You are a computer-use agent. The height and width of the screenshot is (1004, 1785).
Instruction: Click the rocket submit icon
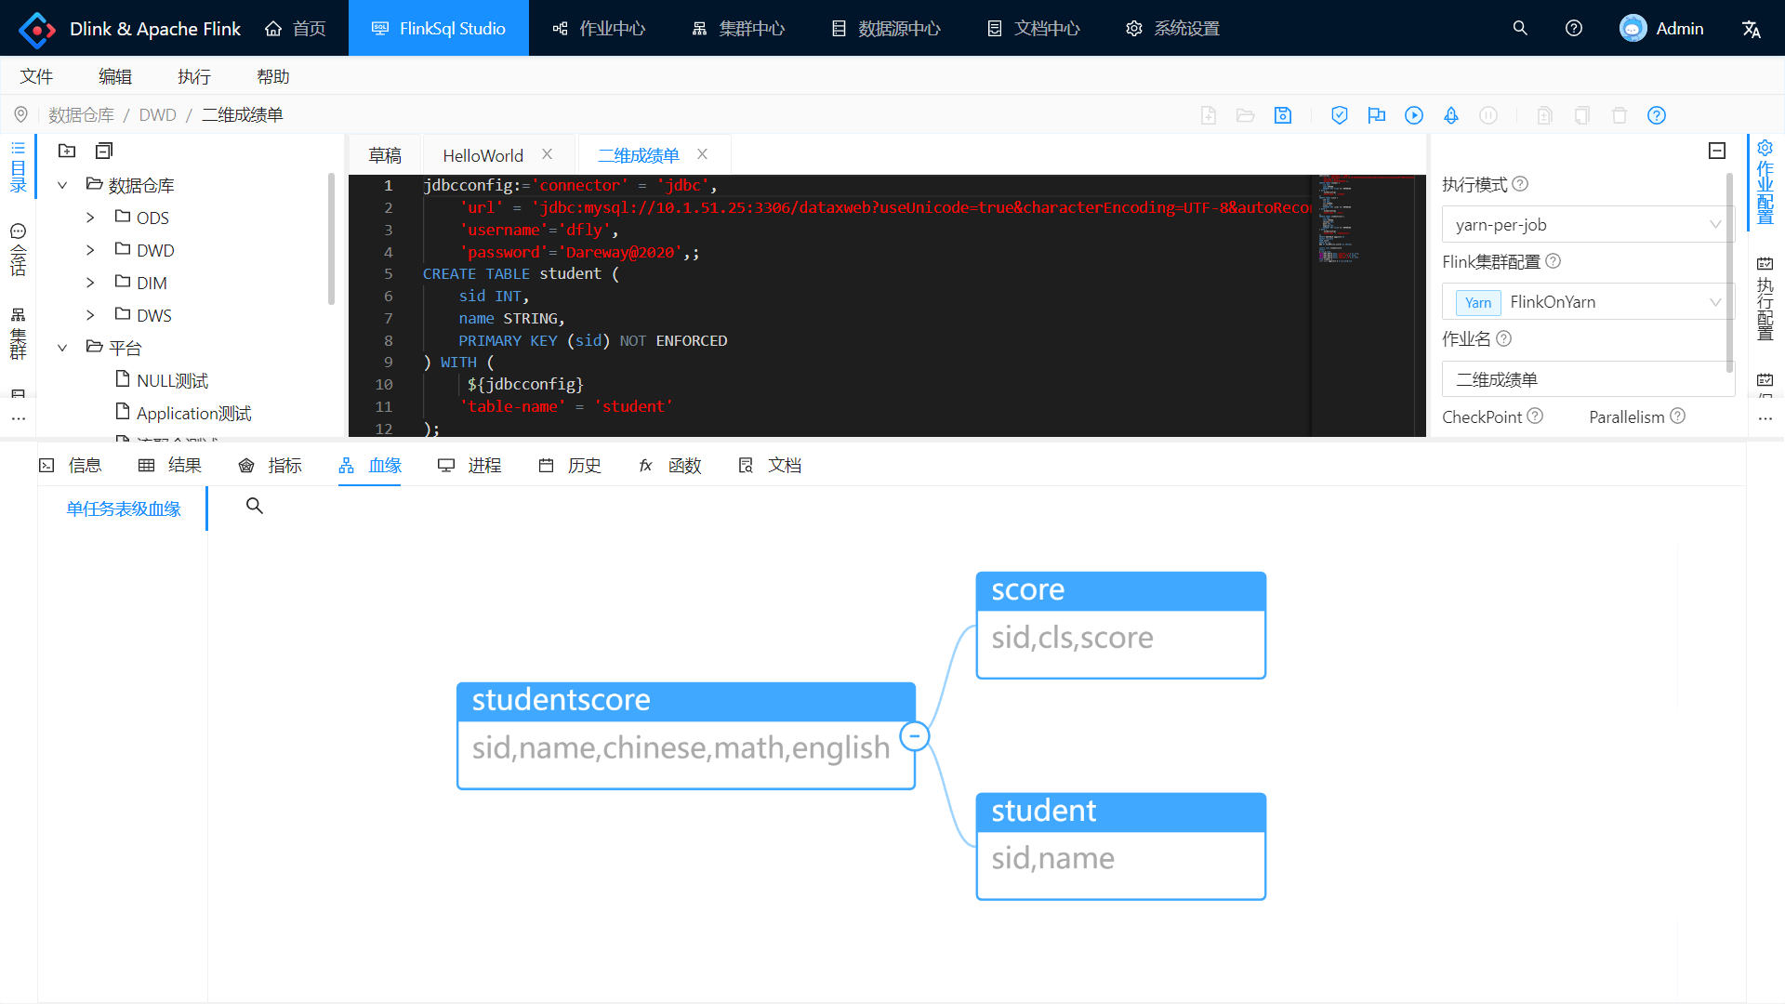(1450, 115)
